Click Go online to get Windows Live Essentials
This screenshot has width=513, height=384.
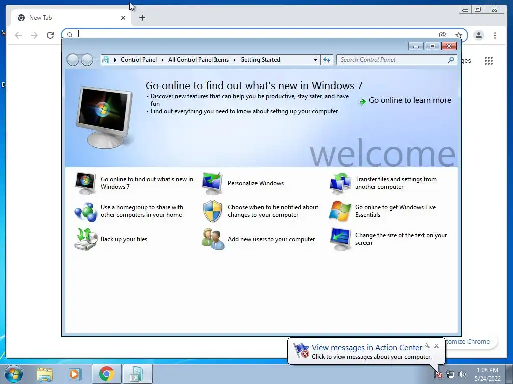[x=396, y=211]
